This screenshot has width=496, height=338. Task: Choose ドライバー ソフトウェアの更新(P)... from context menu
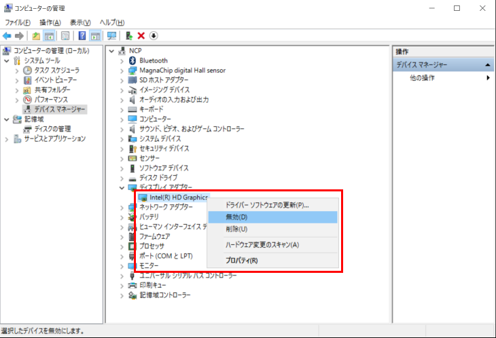272,206
